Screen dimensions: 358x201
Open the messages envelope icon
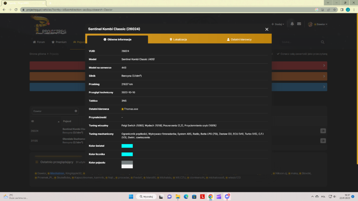point(299,24)
